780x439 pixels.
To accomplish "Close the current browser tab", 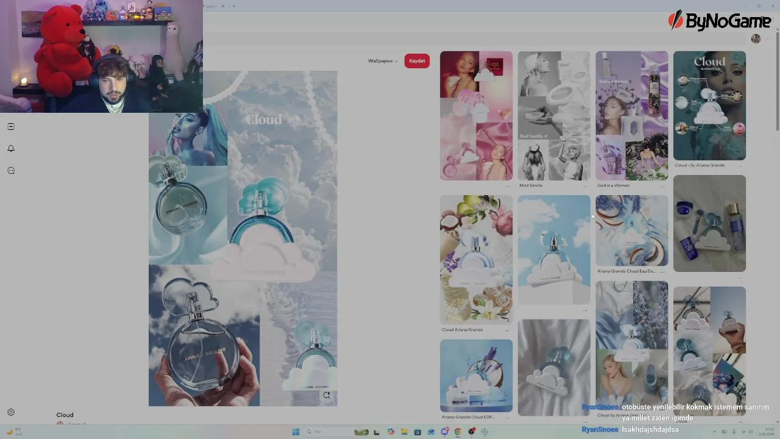I will tap(222, 6).
